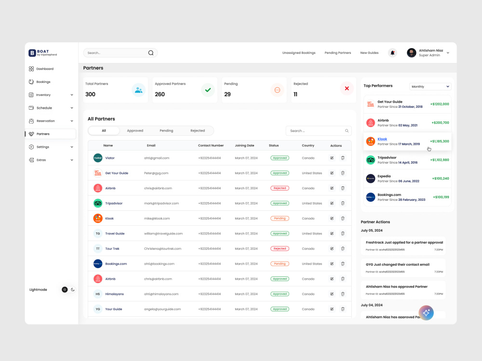Edit the Tripadvisor partner row
This screenshot has height=361, width=482.
coord(332,203)
